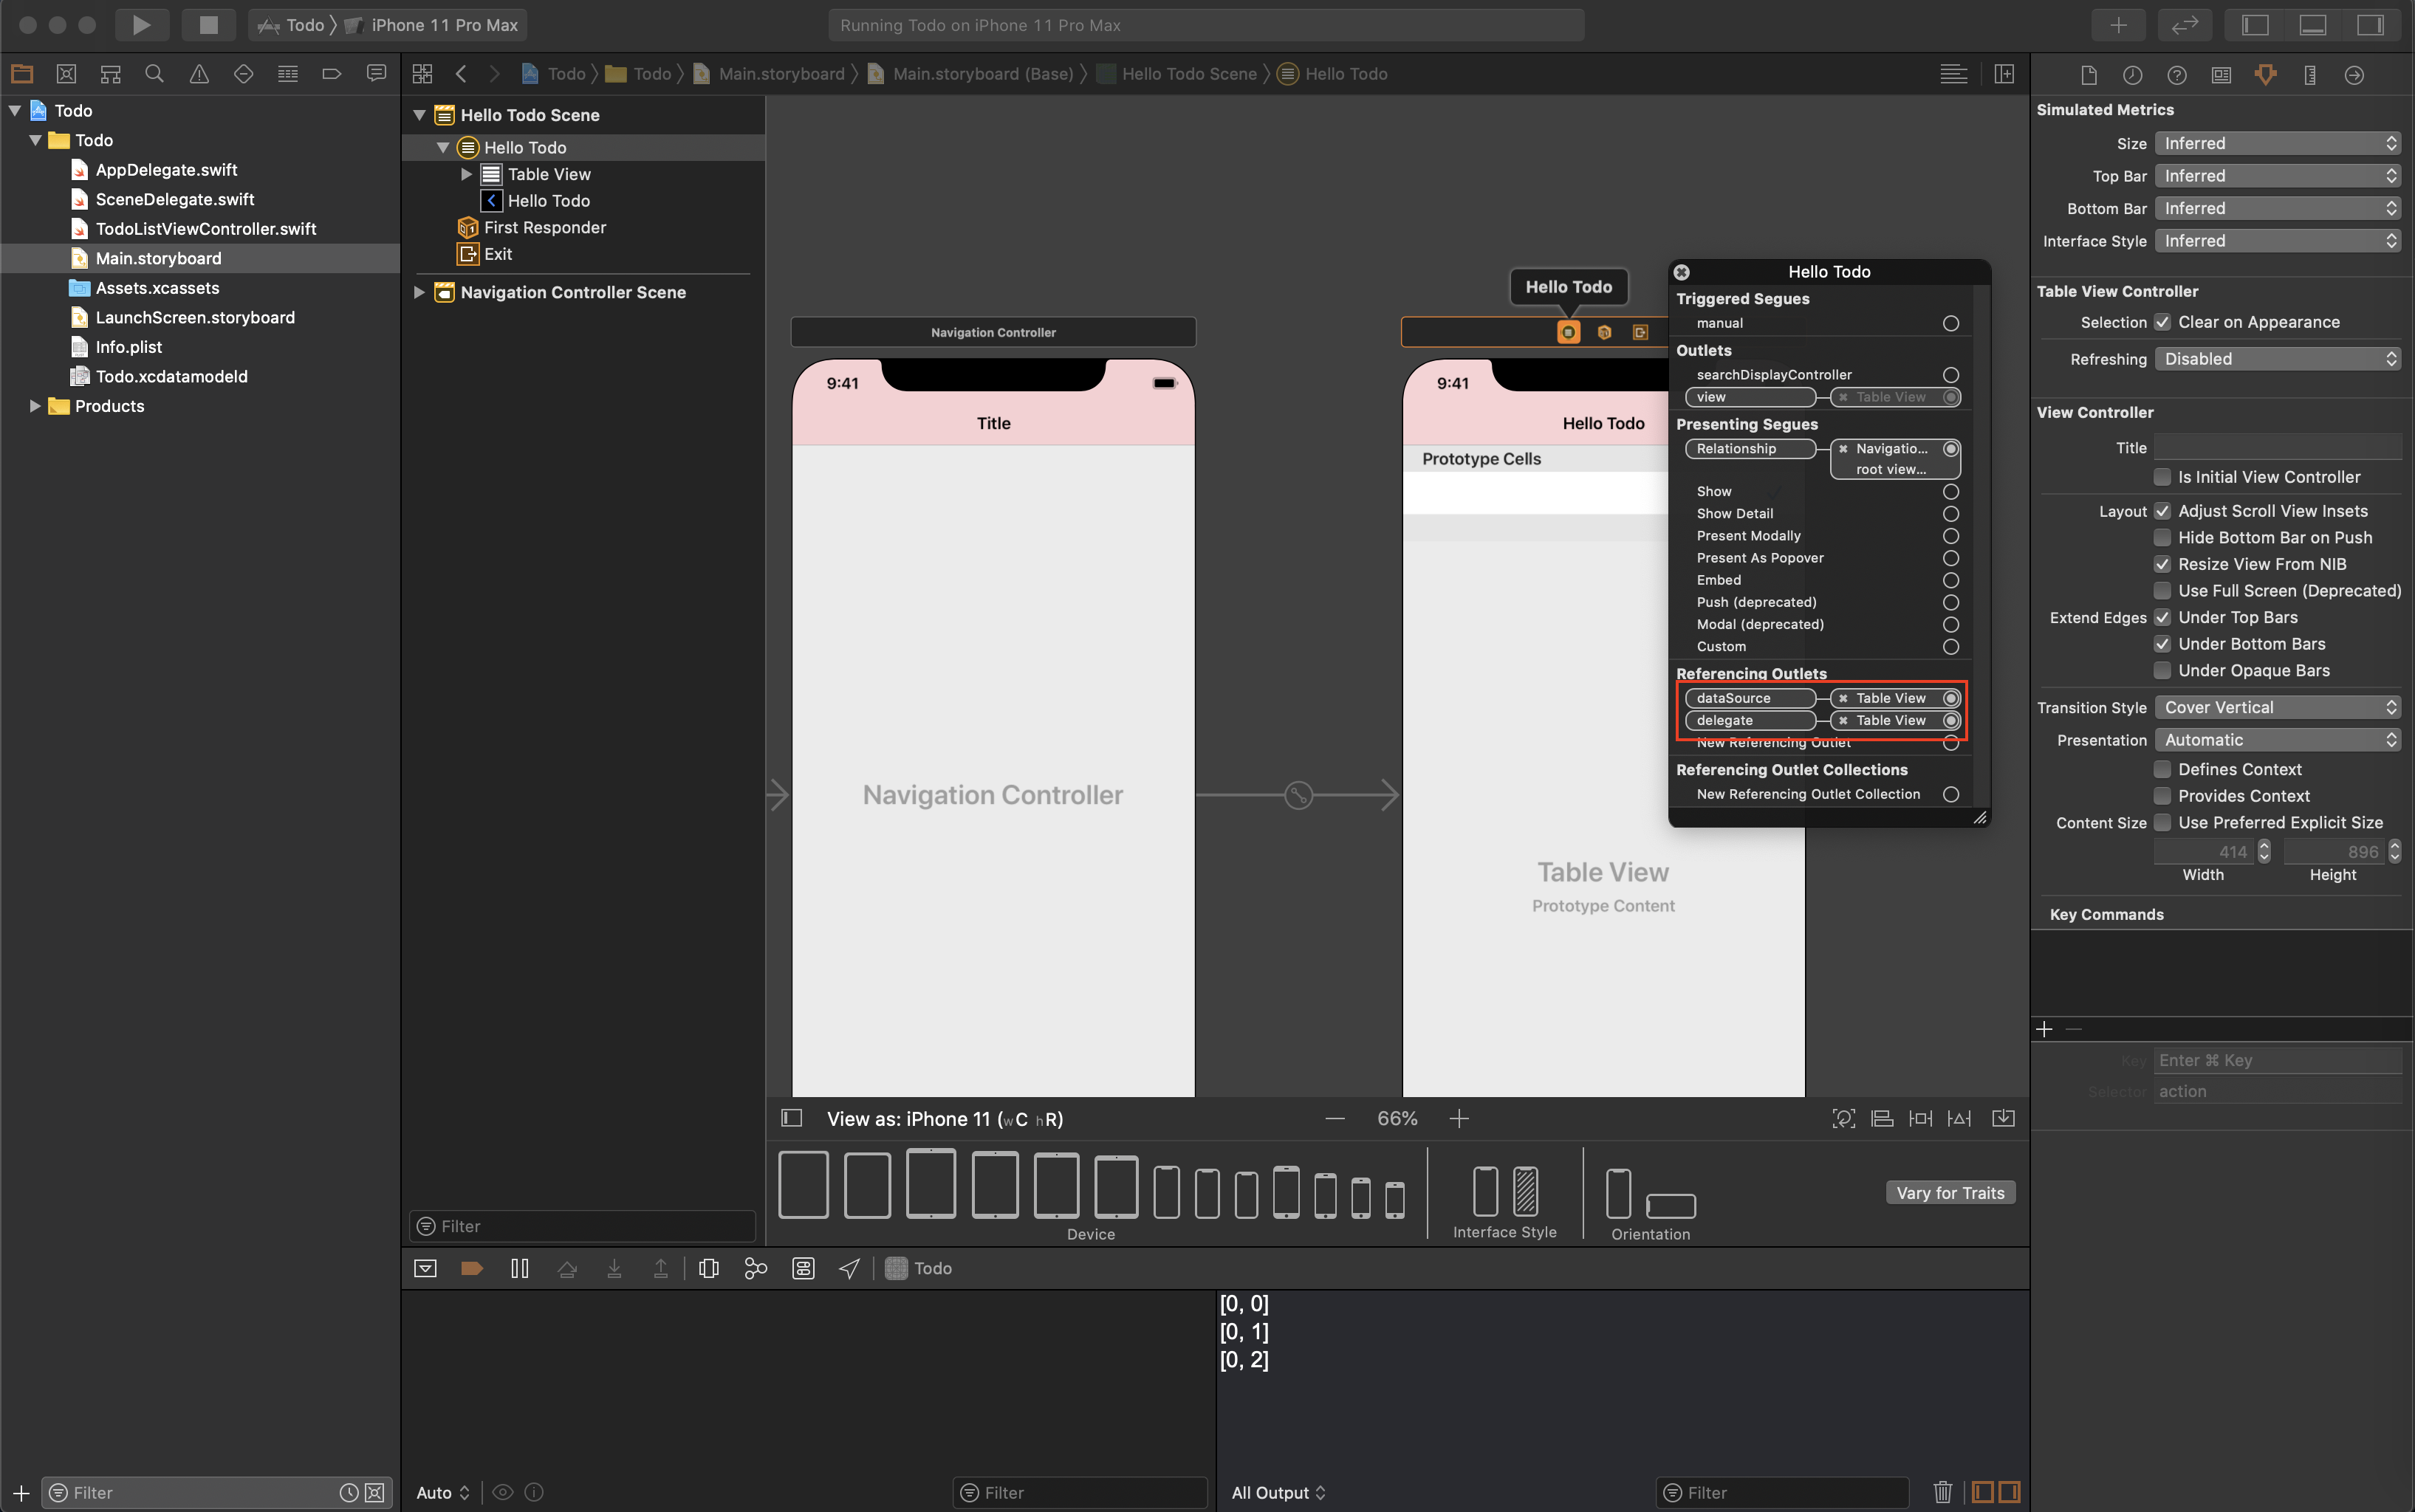This screenshot has height=1512, width=2415.
Task: Open the Issue navigator warning icon
Action: (x=199, y=74)
